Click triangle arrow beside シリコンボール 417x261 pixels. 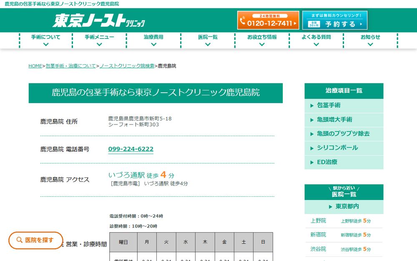tap(312, 148)
